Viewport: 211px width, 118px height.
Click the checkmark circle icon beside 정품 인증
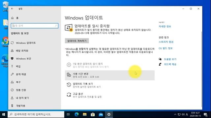(12, 90)
